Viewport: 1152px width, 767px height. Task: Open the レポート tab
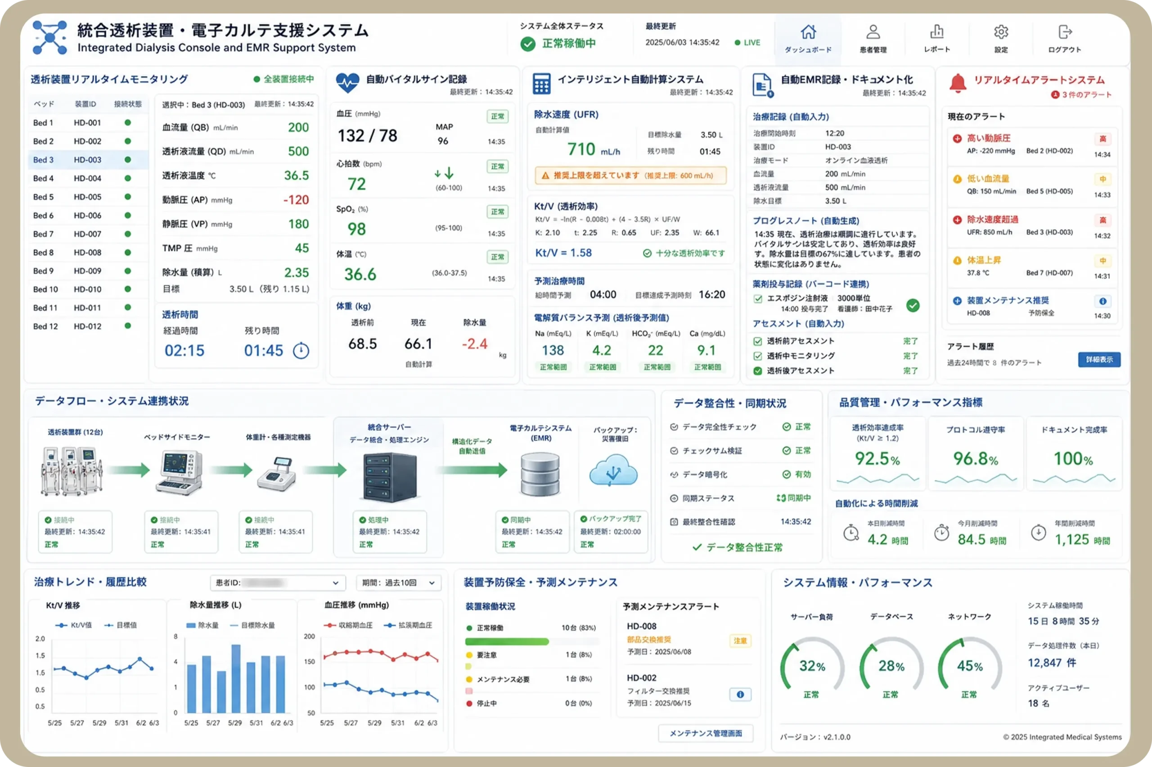coord(936,39)
